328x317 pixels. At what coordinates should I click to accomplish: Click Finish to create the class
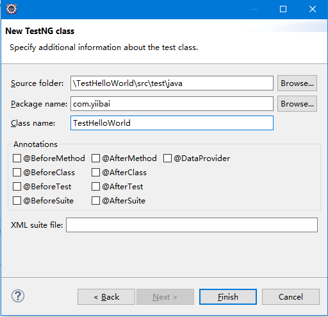tap(228, 297)
